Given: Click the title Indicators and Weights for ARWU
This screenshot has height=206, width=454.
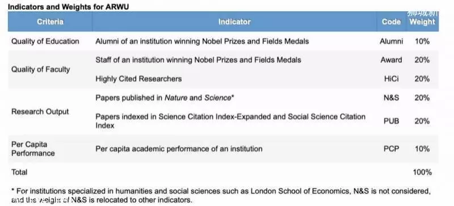Looking at the screenshot, I should pos(68,7).
